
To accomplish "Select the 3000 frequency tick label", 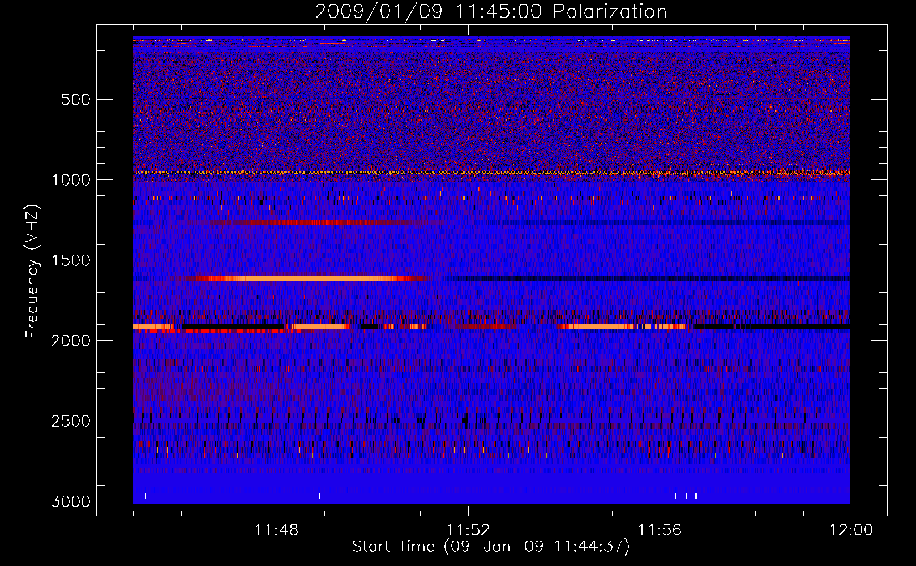I will coord(71,501).
